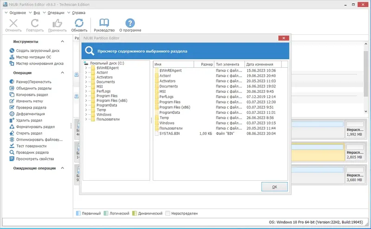Viewport: 371px width, 229px height.
Task: Choose Удалить раздел operation
Action: (x=26, y=120)
